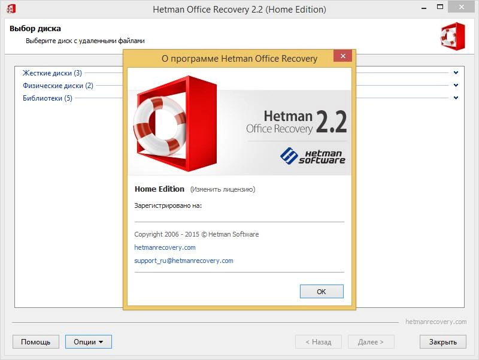Toggle the chevron for the Библиотеки row
The width and height of the screenshot is (479, 360).
click(456, 98)
